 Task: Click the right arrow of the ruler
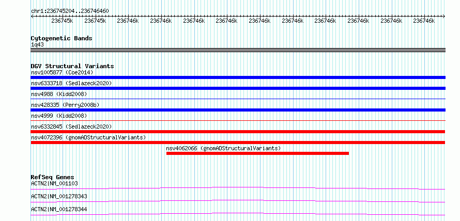(x=444, y=17)
